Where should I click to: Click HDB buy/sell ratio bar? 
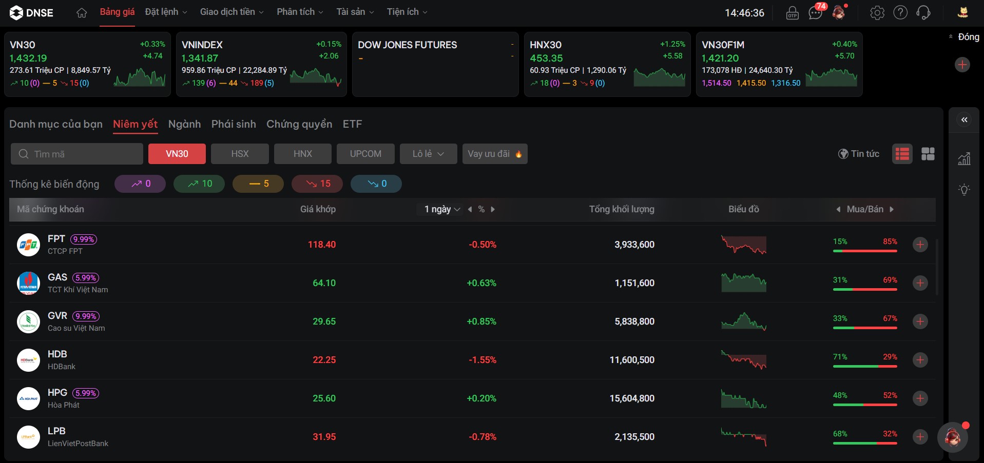point(865,366)
